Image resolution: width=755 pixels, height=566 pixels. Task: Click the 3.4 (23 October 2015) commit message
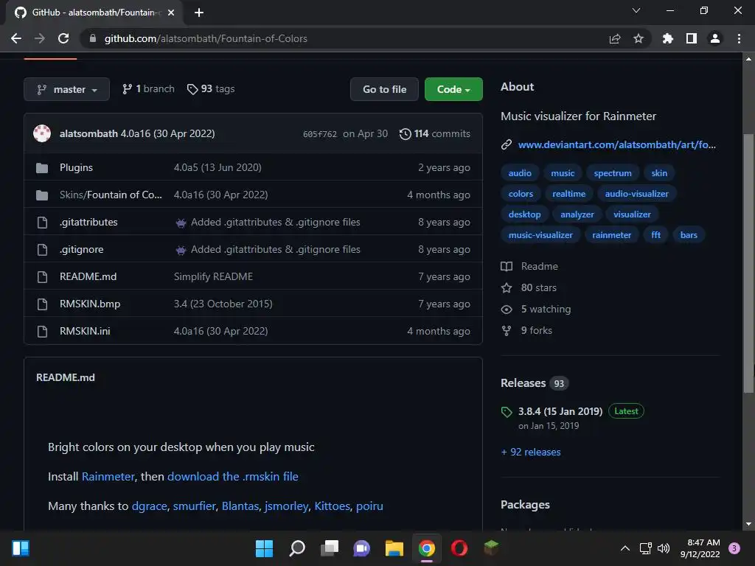pyautogui.click(x=223, y=304)
